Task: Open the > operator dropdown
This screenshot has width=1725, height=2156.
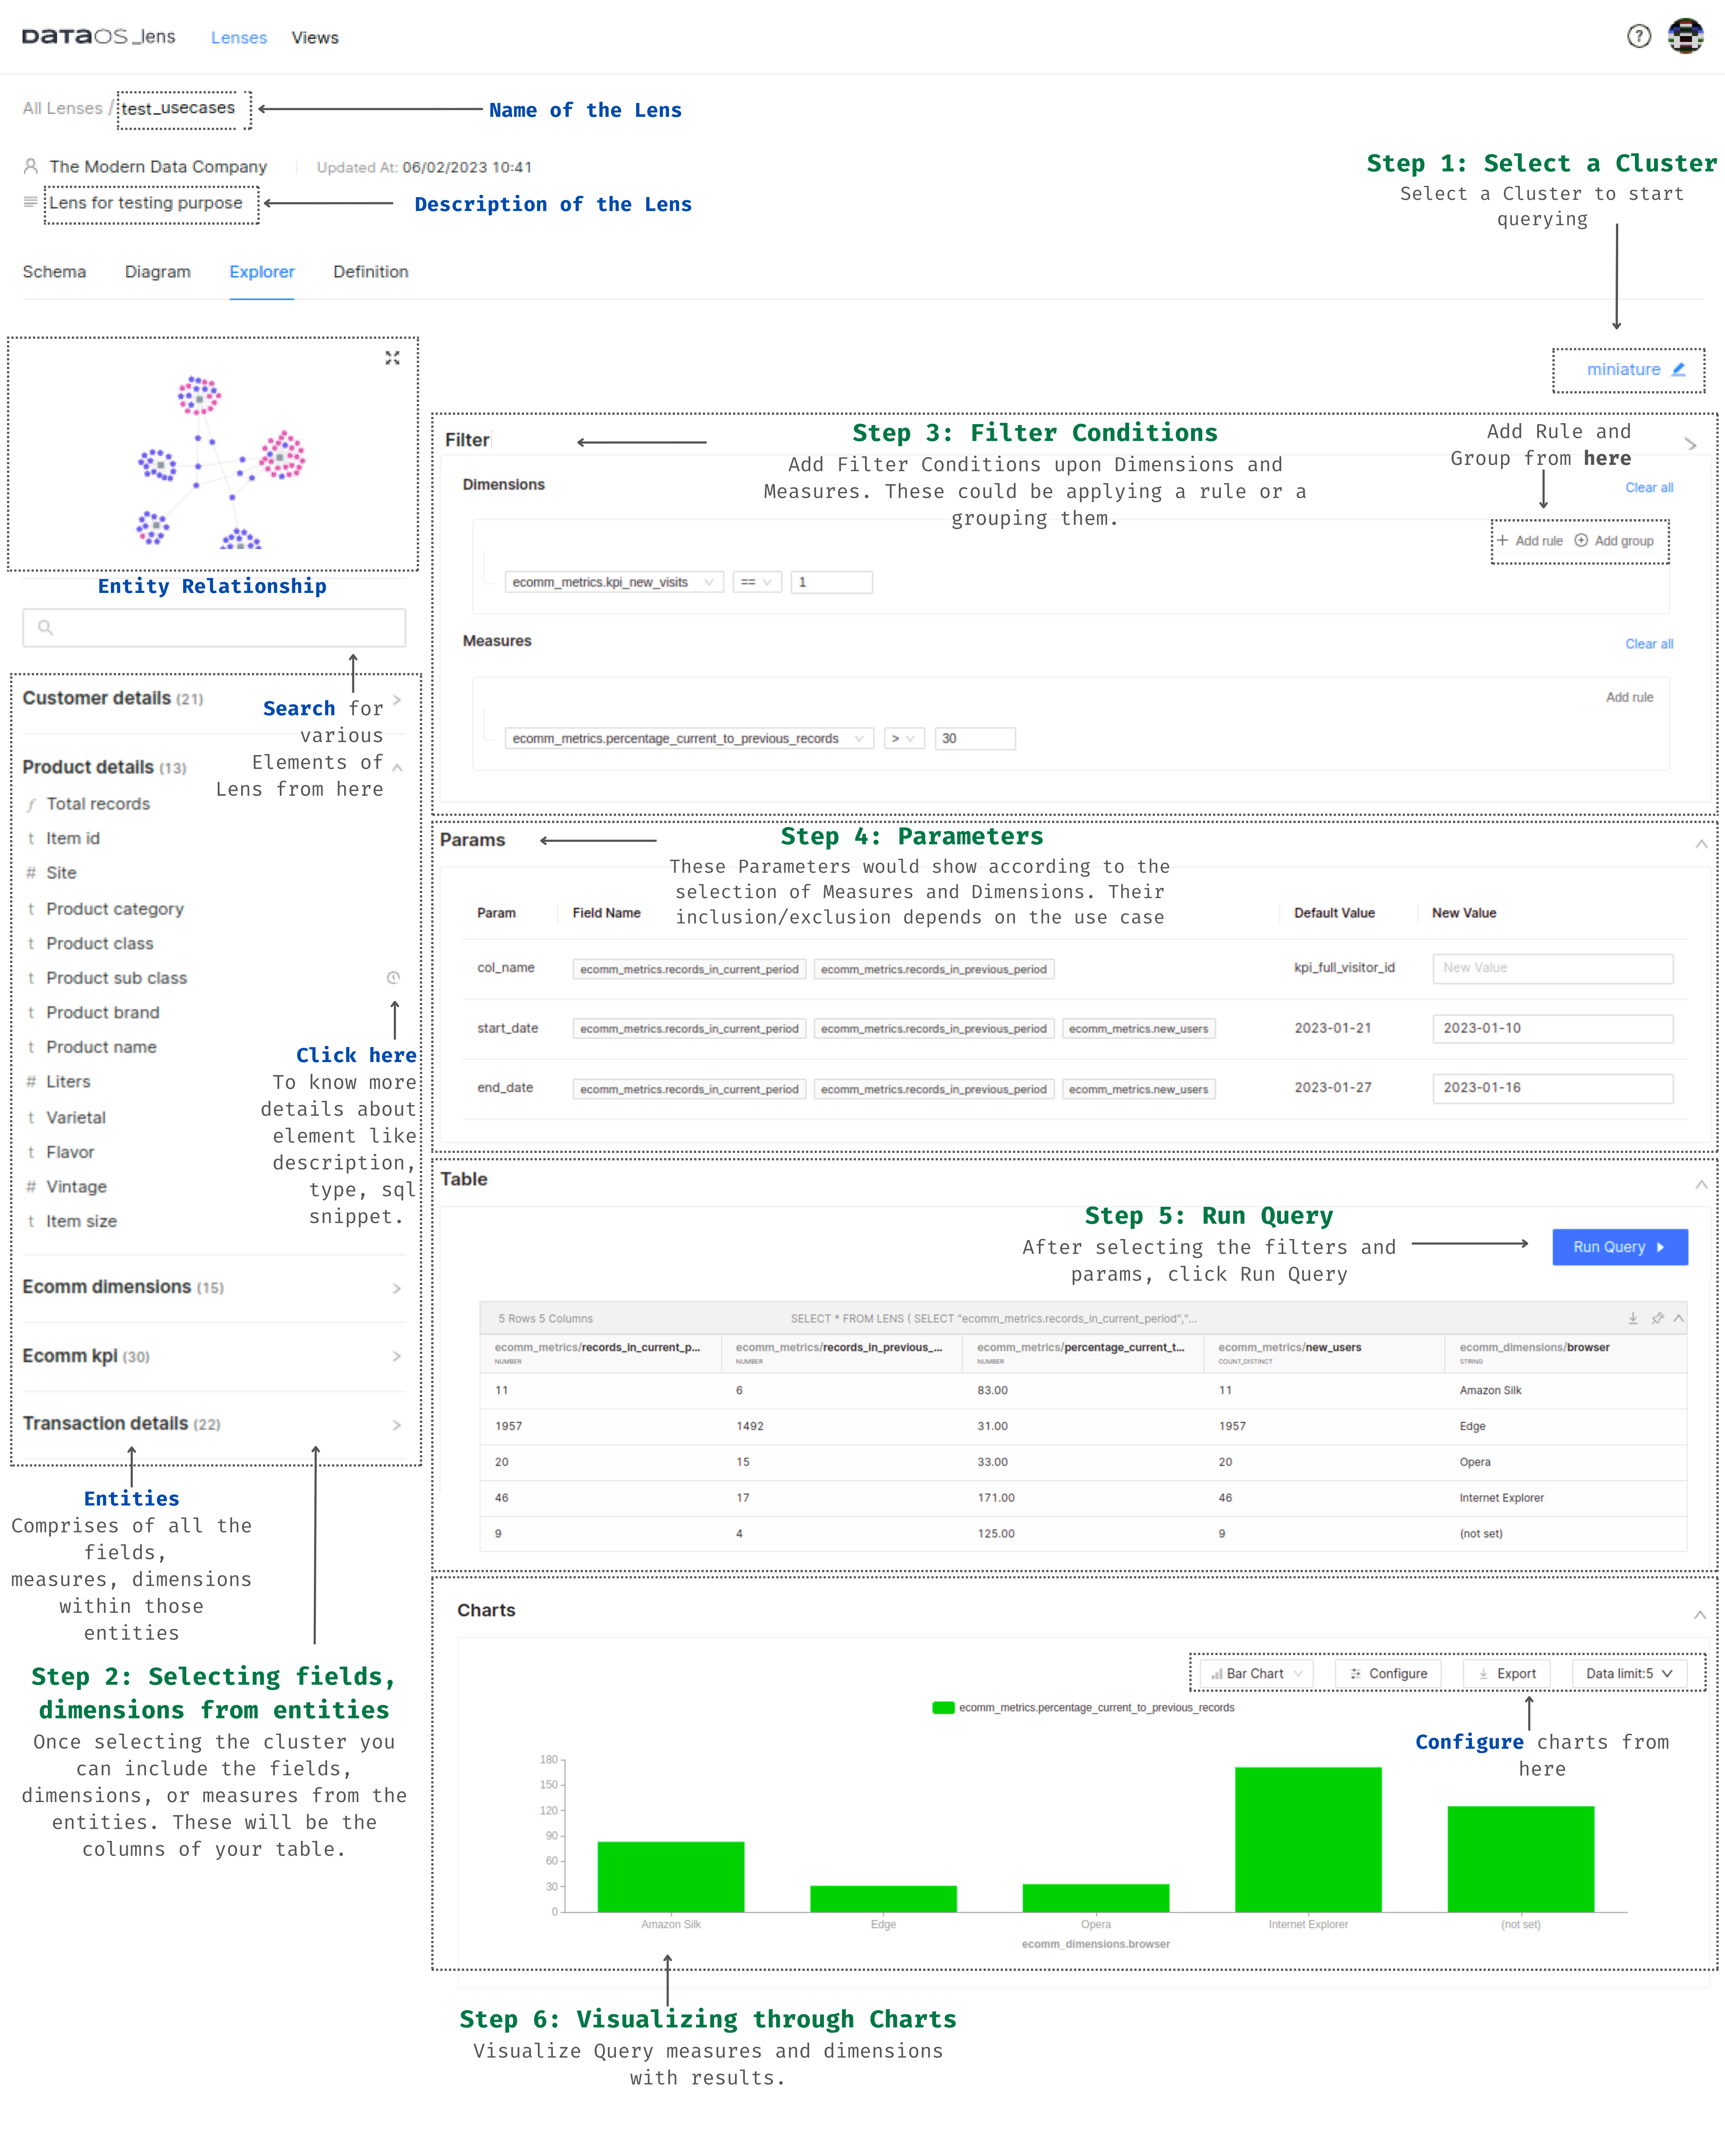Action: 903,738
